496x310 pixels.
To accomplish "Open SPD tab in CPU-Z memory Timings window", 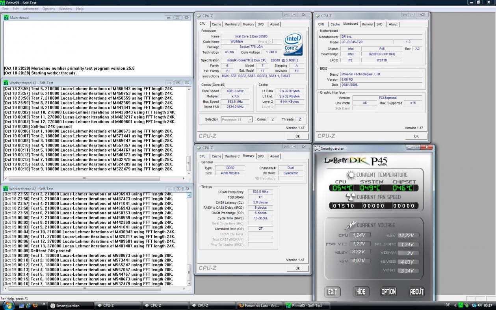I will tap(261, 156).
